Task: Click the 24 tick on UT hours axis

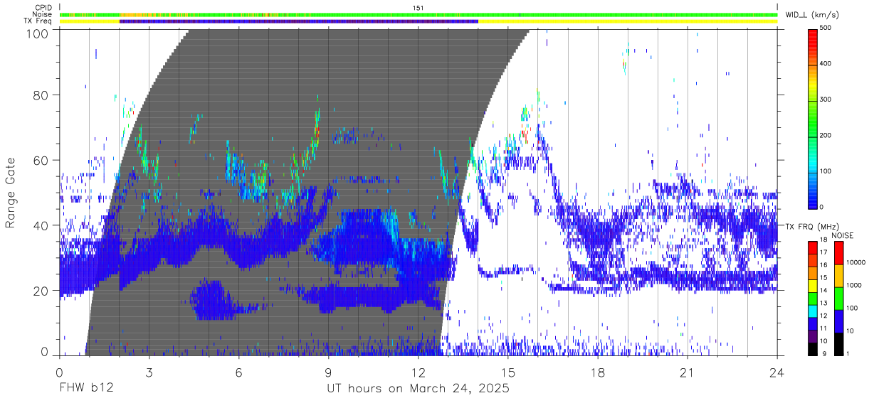Action: [x=776, y=372]
